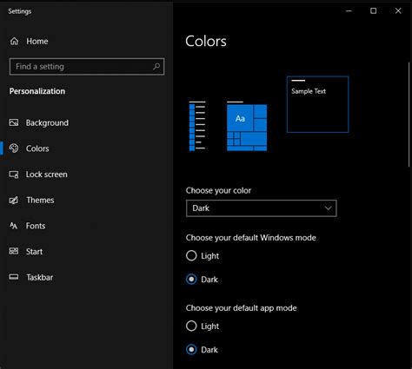The height and width of the screenshot is (369, 412).
Task: Select Dark for default app mode
Action: [191, 350]
